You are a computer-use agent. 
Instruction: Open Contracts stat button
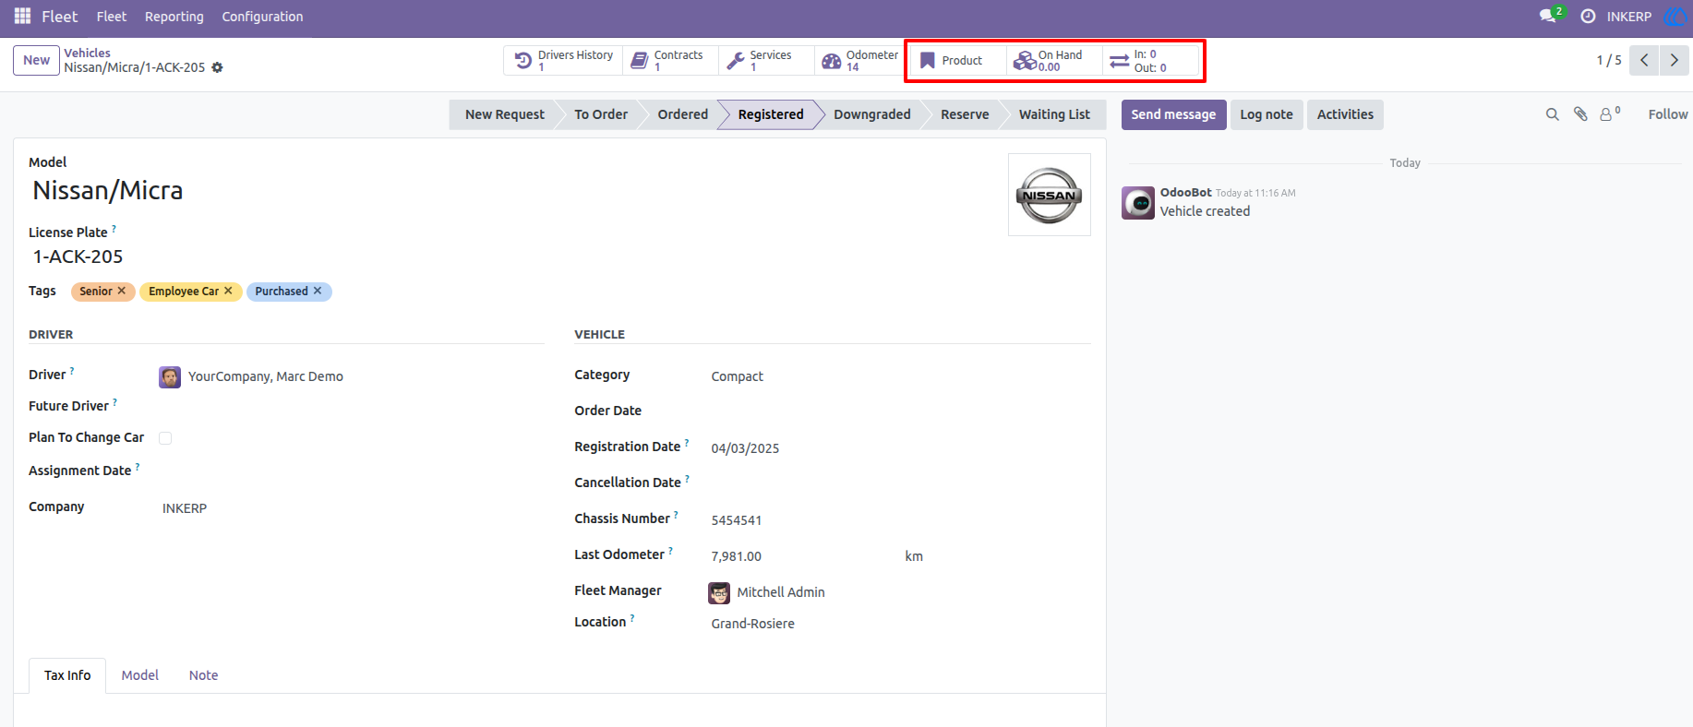pos(669,60)
